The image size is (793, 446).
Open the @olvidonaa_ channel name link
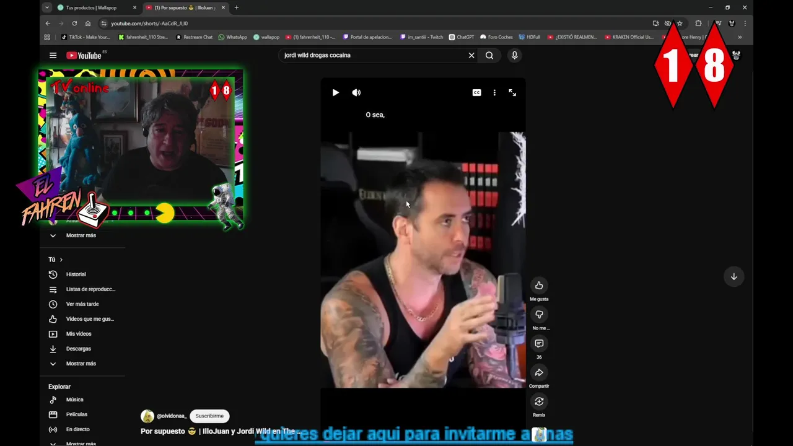click(172, 416)
